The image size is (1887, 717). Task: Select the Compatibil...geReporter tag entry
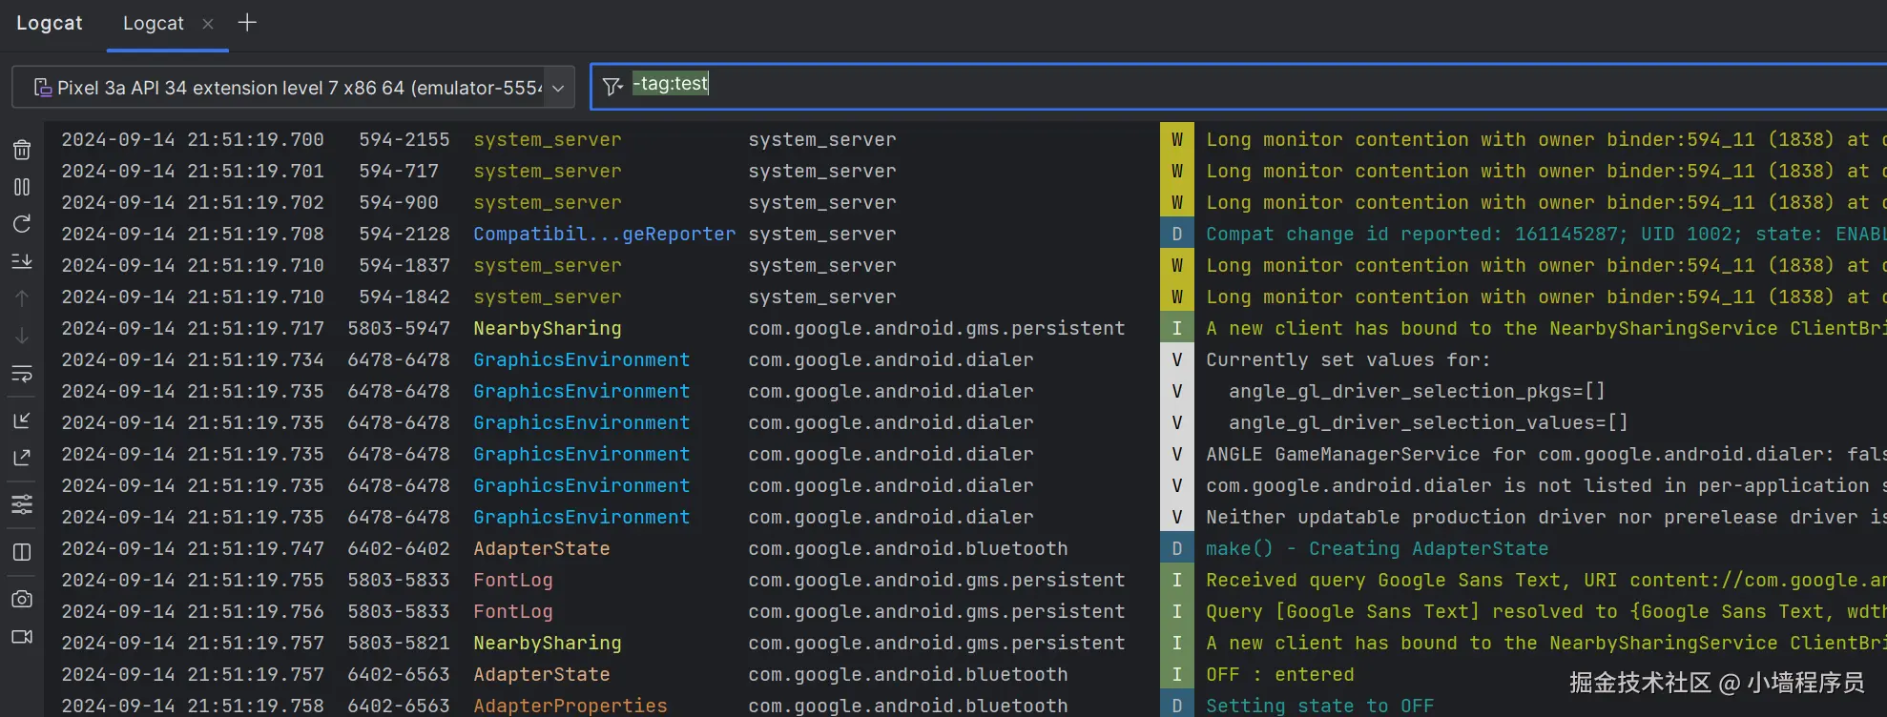click(x=604, y=234)
